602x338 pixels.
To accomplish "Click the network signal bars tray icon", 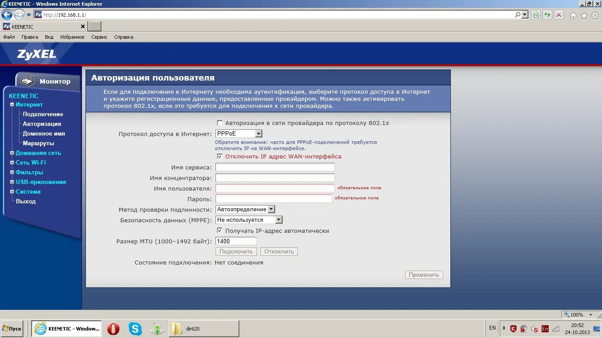I will click(x=556, y=329).
